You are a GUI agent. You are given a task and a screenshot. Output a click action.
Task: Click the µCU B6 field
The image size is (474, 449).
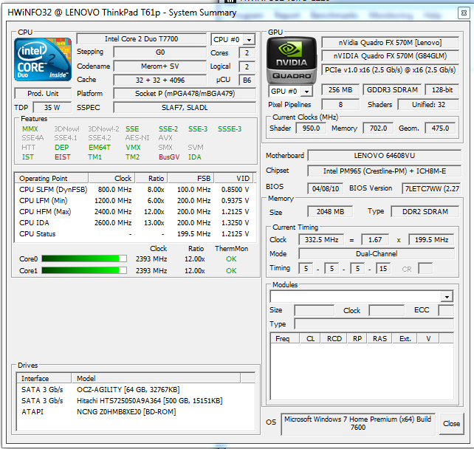(247, 80)
